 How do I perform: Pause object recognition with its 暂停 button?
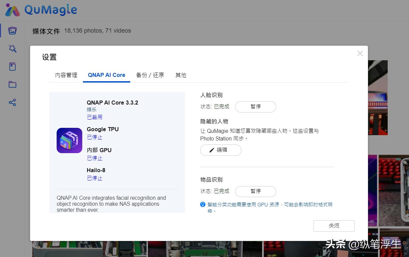255,191
